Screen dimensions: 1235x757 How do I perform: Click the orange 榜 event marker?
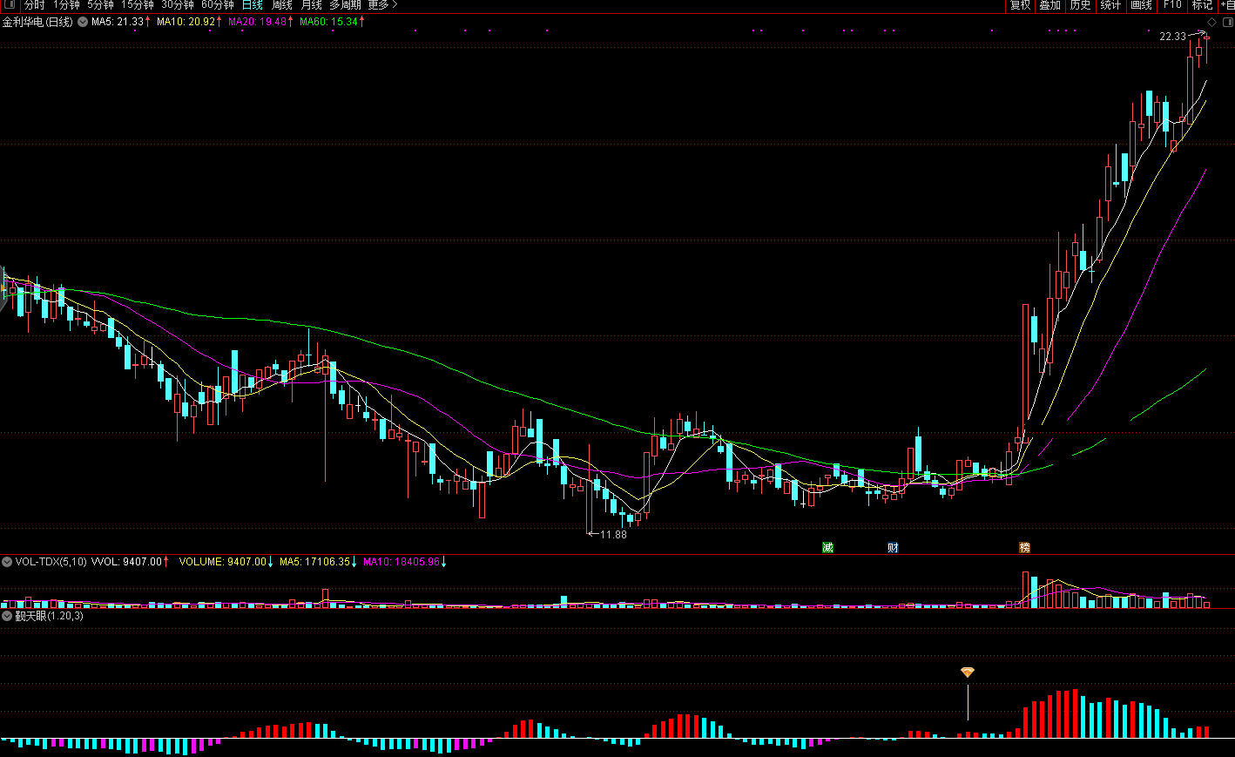(1024, 548)
